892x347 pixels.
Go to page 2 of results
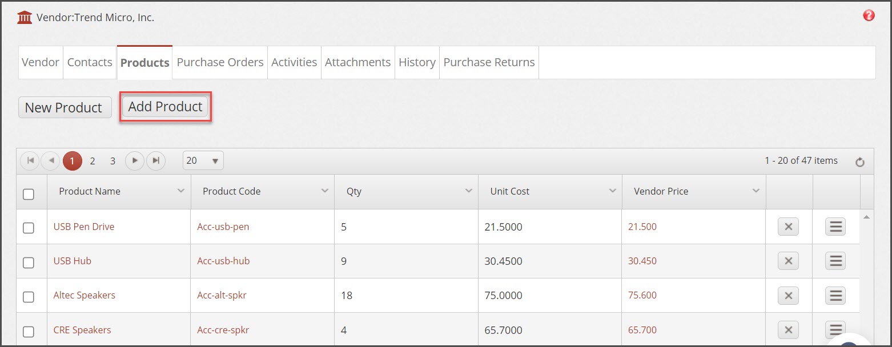93,161
